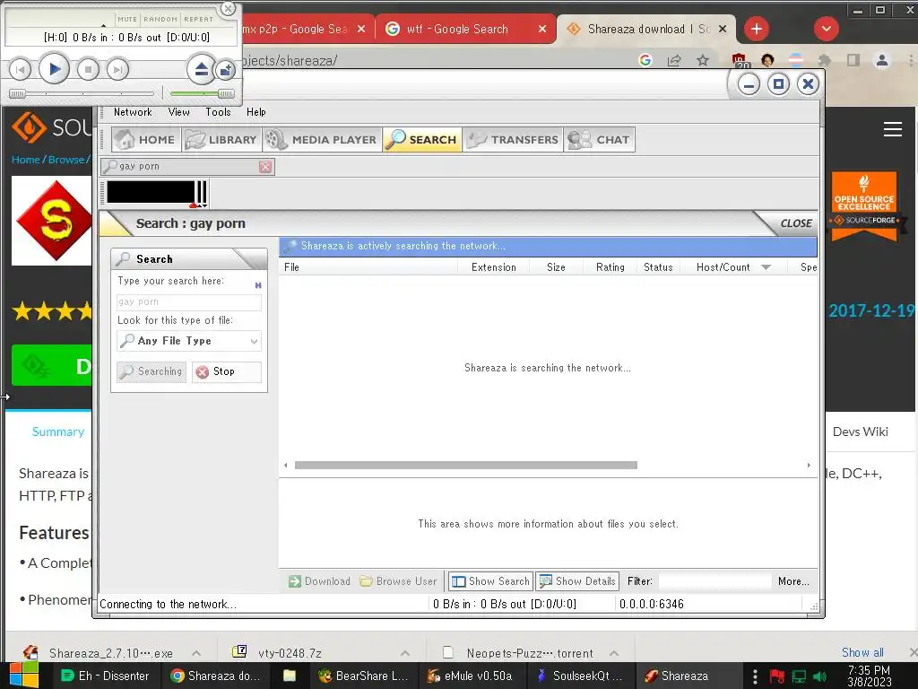Open the CHAT tab

(599, 139)
